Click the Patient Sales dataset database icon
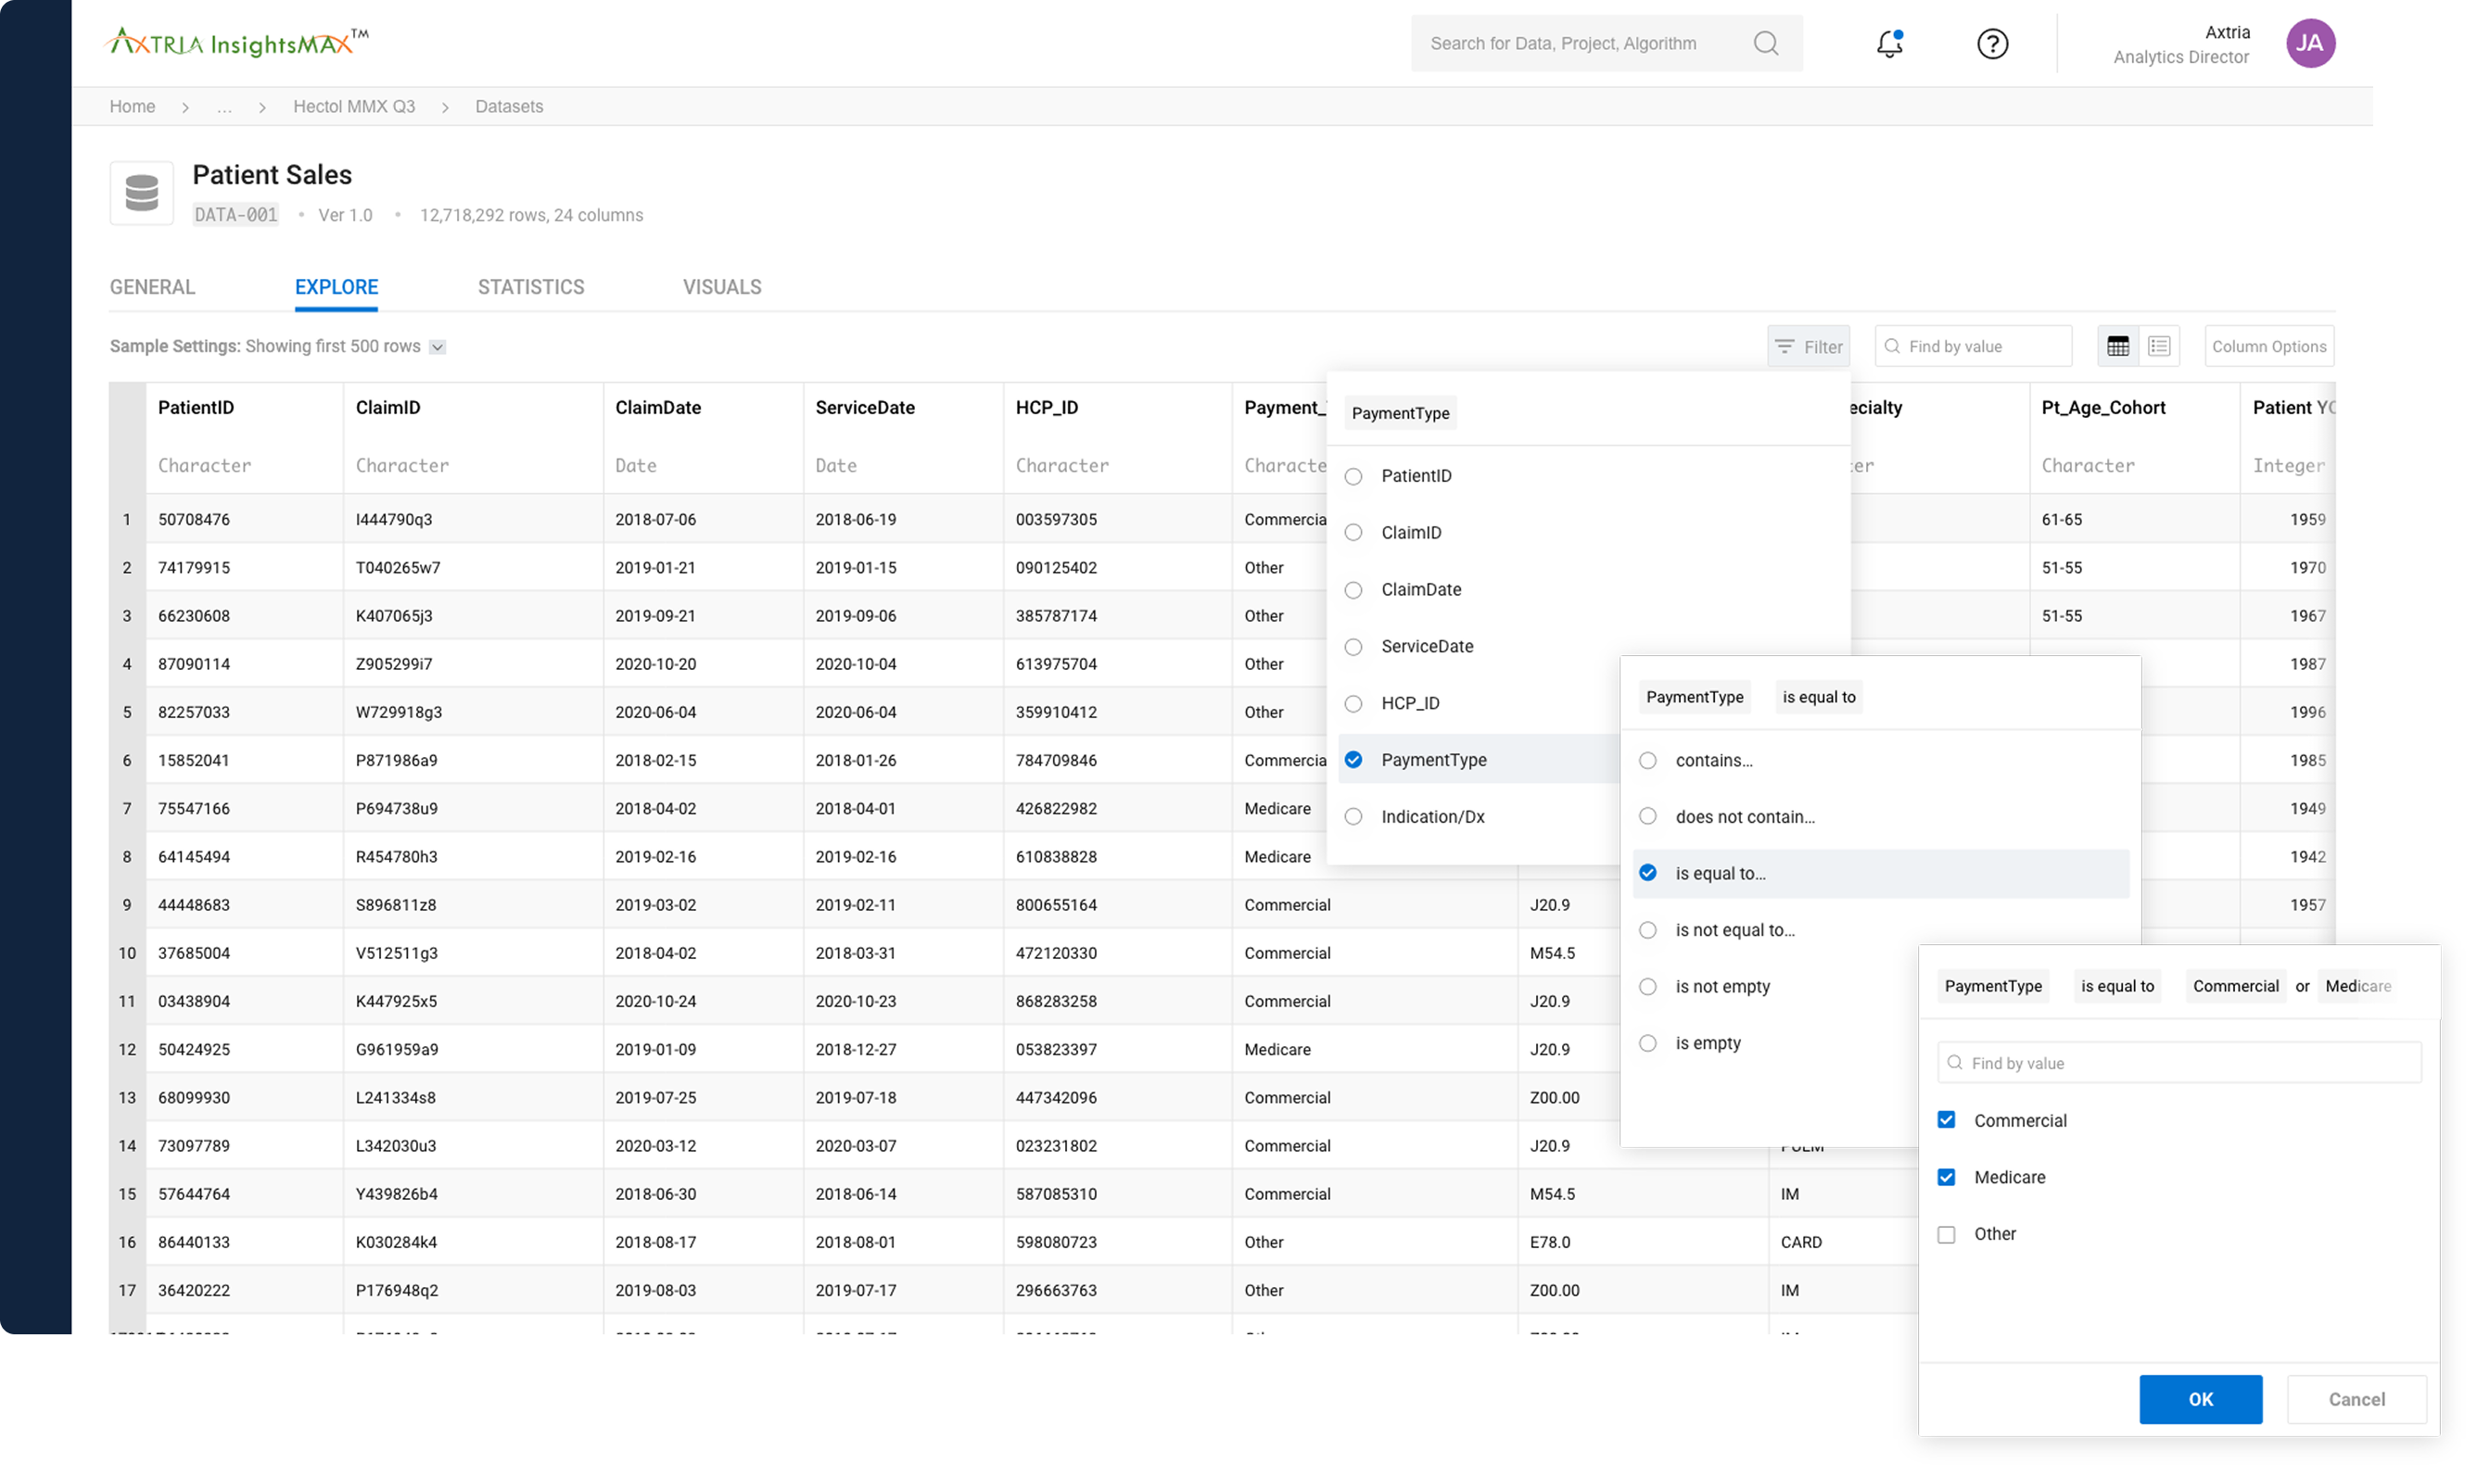This screenshot has width=2477, height=1477. 142,192
